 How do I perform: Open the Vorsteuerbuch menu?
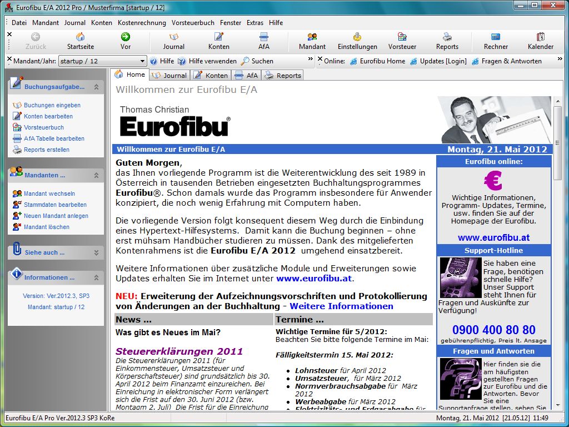[x=193, y=22]
